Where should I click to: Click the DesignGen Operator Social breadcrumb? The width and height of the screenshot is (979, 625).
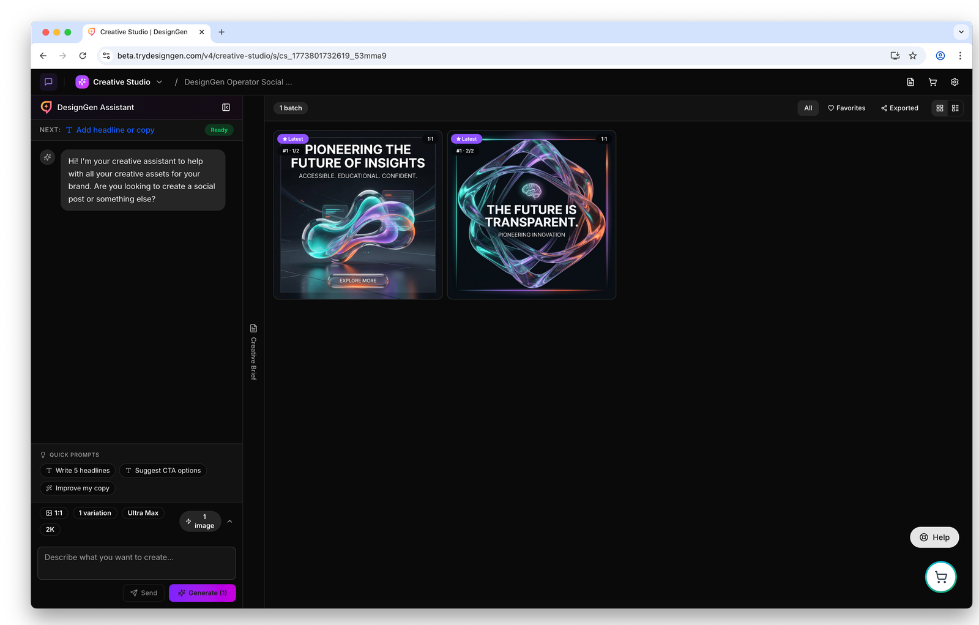pos(238,82)
